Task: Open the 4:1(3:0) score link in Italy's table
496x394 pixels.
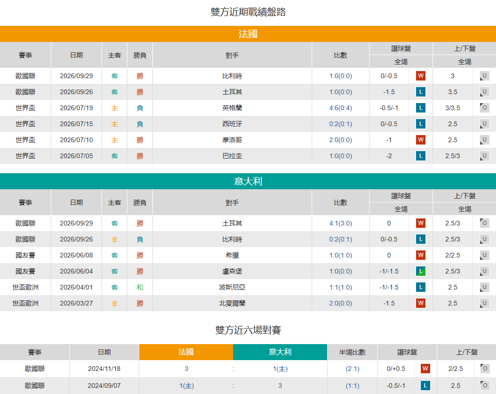Action: (x=340, y=223)
